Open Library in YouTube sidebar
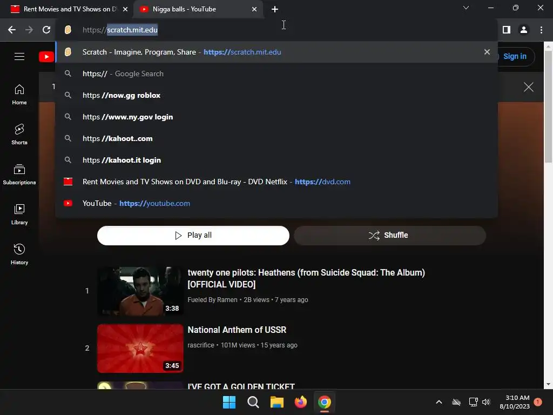The image size is (553, 415). click(19, 214)
